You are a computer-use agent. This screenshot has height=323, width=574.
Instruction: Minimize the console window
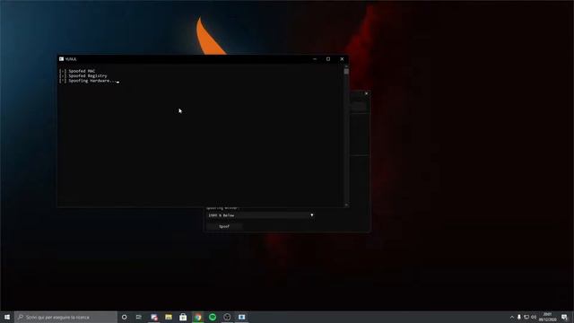click(x=315, y=59)
